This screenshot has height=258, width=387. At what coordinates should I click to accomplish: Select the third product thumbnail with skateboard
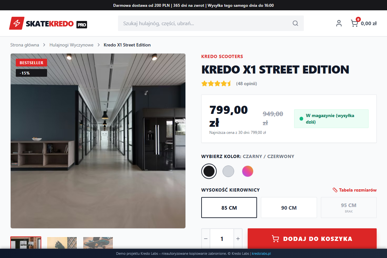point(98,243)
